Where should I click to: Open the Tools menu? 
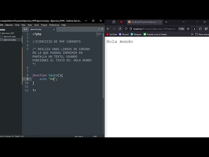coord(36,25)
